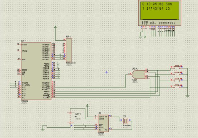Screen dimensions: 198x138
Task: Select the U2 DS1302 clock chip
Action: pos(103,123)
